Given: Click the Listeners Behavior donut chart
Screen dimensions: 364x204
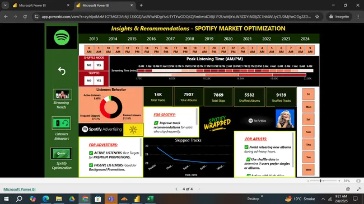Looking at the screenshot, I should click(x=111, y=107).
